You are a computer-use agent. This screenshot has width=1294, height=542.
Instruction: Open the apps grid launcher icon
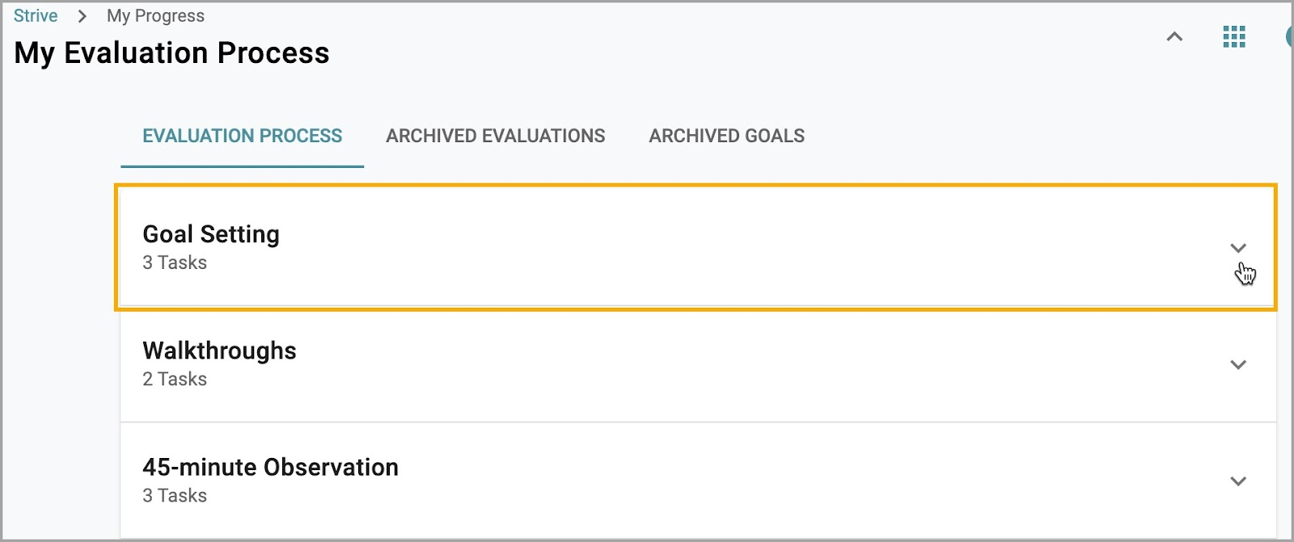pyautogui.click(x=1234, y=36)
